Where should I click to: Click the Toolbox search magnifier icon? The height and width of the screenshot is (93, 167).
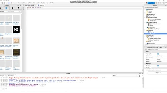coord(20,11)
